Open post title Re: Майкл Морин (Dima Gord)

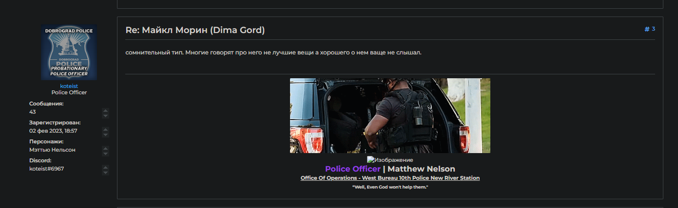(x=195, y=30)
